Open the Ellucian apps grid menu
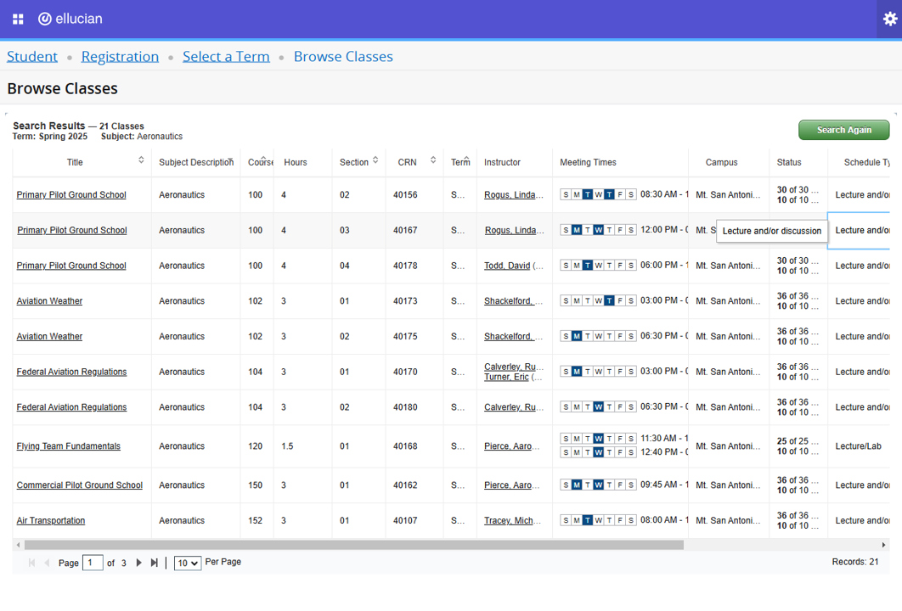Screen dimensions: 902x611 click(18, 19)
